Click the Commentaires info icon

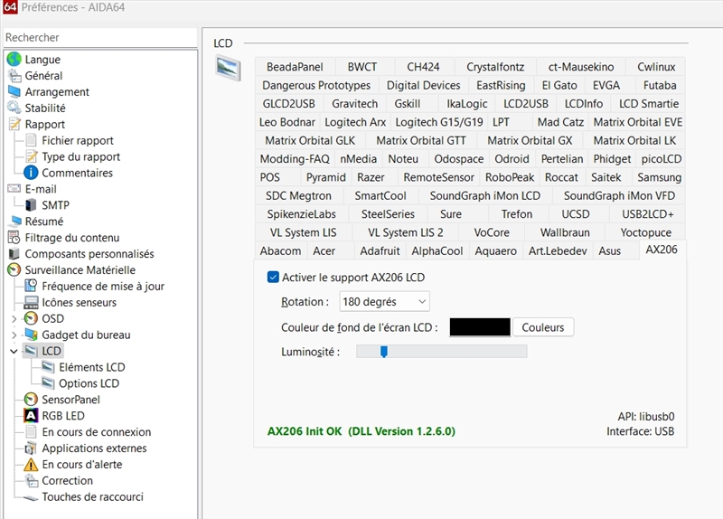point(31,173)
